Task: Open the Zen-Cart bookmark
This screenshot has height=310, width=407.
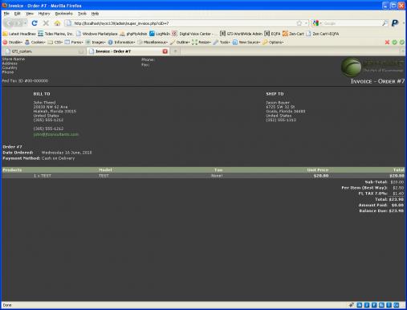Action: click(293, 34)
